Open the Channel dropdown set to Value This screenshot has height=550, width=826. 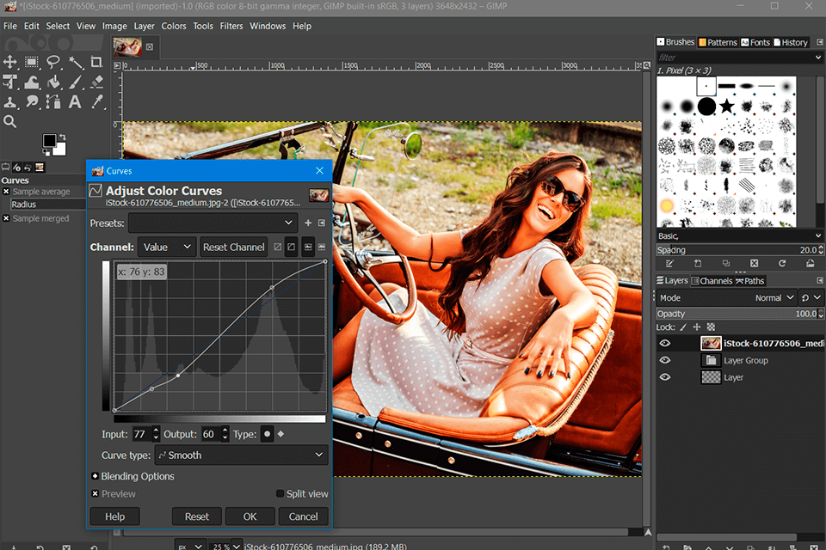[167, 247]
